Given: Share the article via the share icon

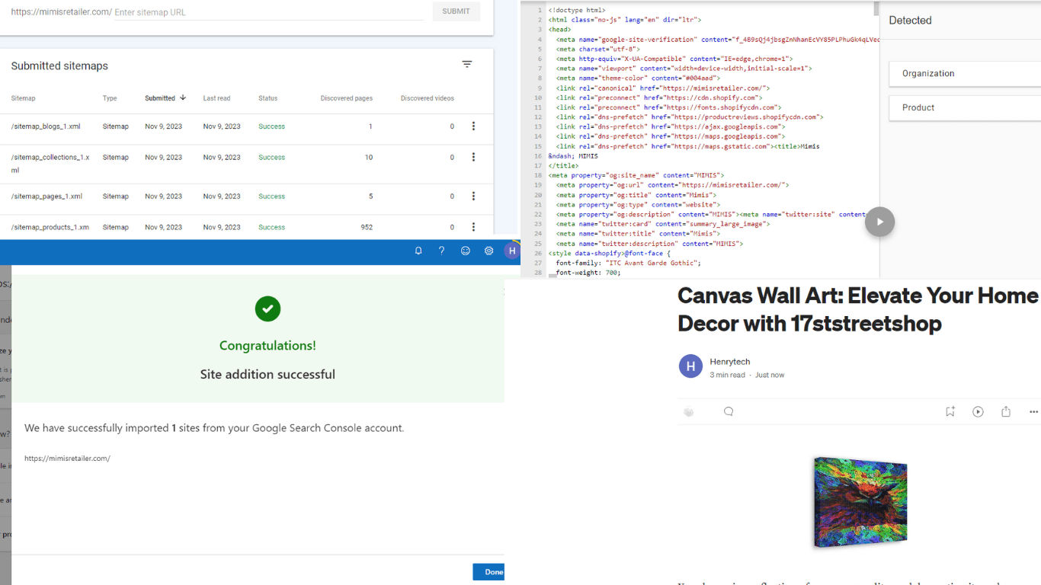Looking at the screenshot, I should point(1006,411).
